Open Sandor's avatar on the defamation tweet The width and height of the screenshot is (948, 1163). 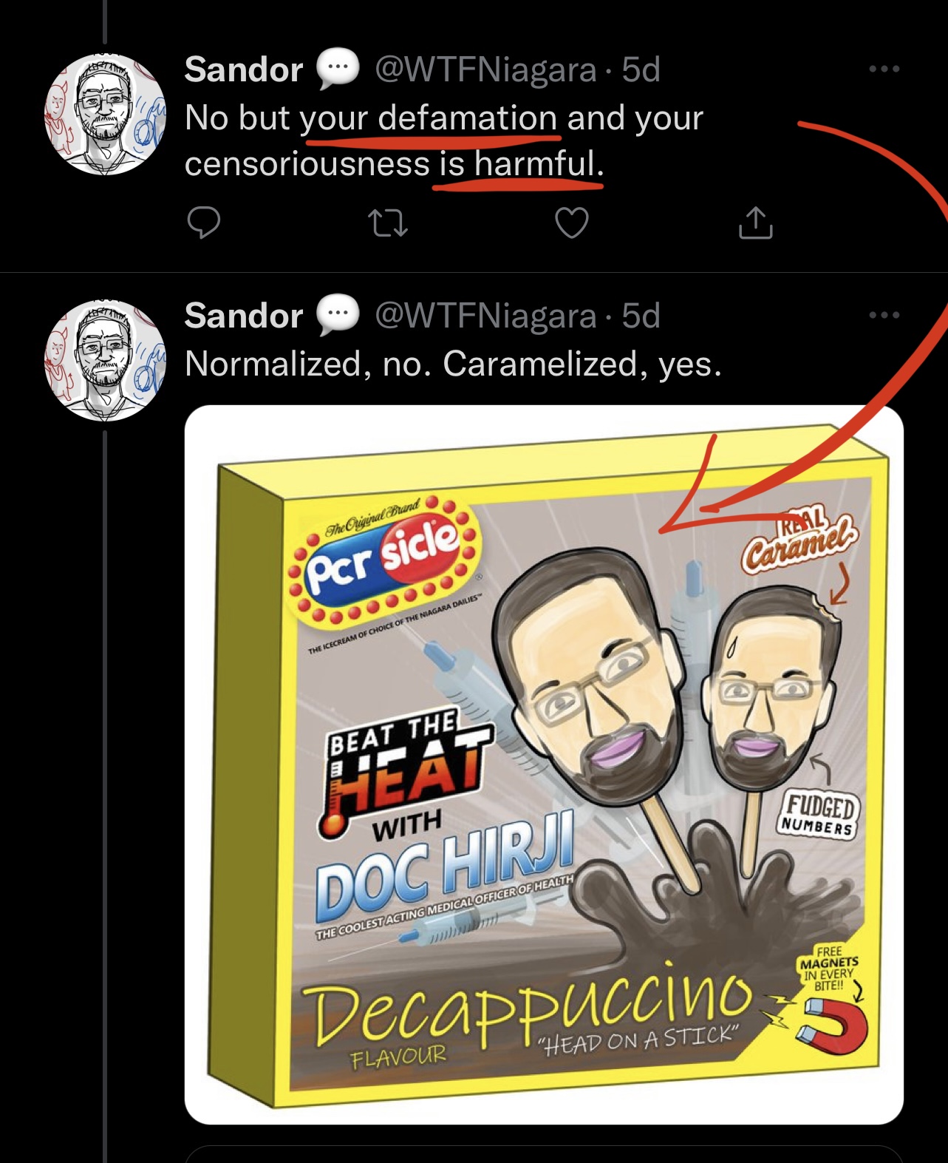pyautogui.click(x=105, y=115)
